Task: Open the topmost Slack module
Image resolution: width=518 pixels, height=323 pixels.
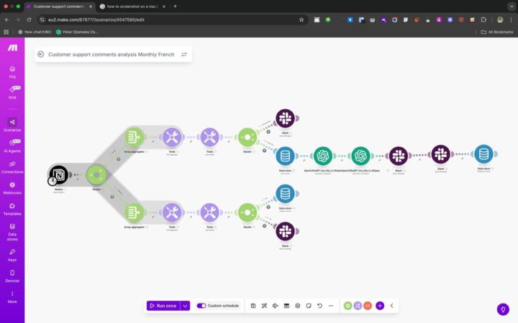Action: tap(285, 118)
